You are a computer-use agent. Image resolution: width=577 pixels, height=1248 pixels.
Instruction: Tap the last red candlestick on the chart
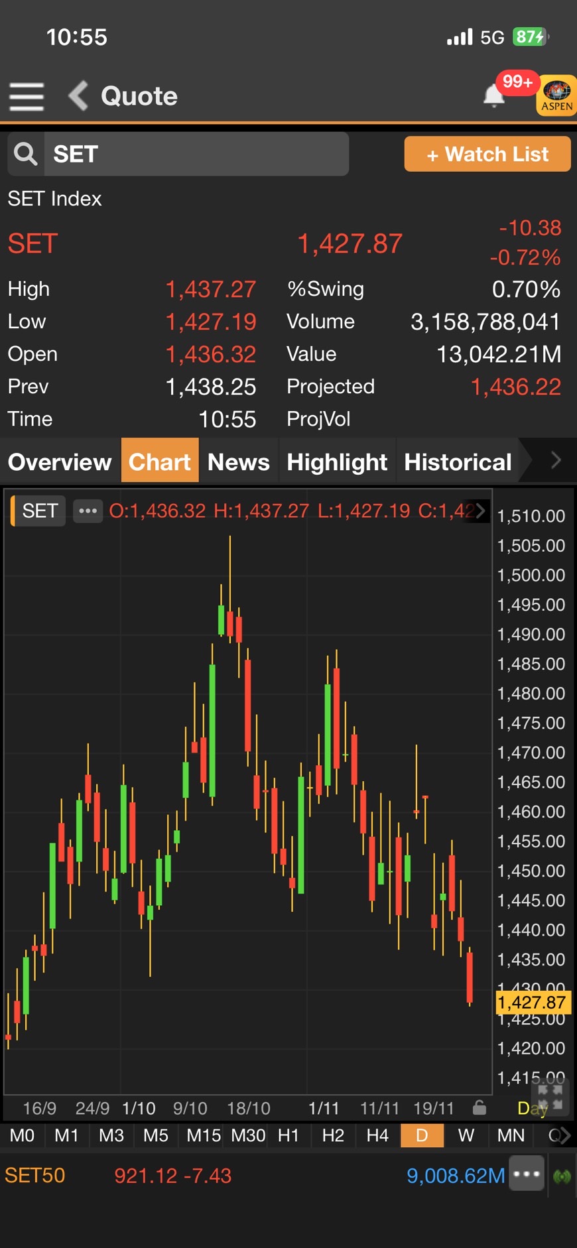(470, 976)
